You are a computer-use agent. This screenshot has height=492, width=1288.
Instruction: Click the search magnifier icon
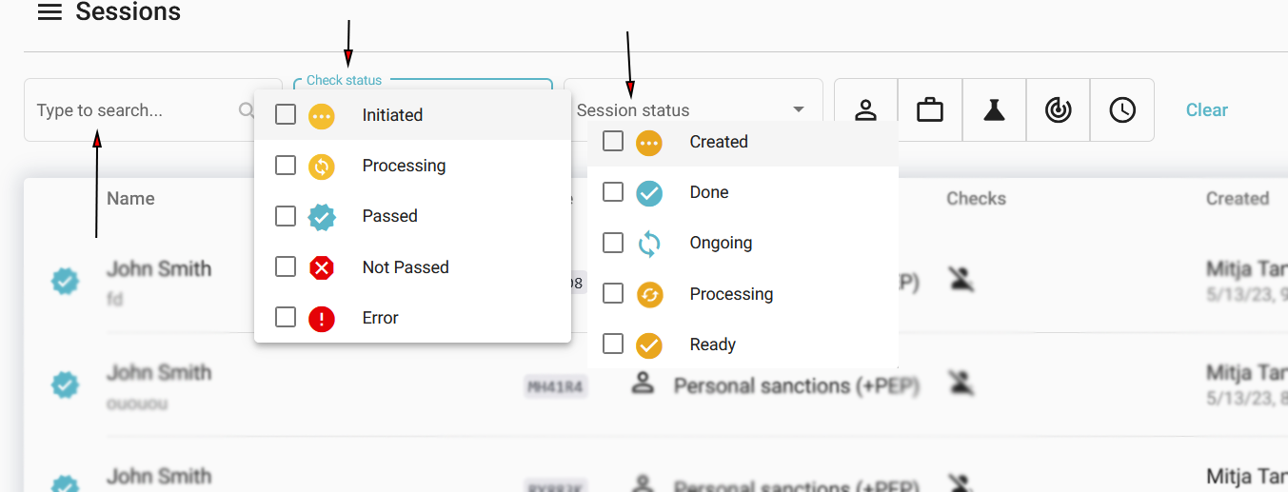pos(247,110)
